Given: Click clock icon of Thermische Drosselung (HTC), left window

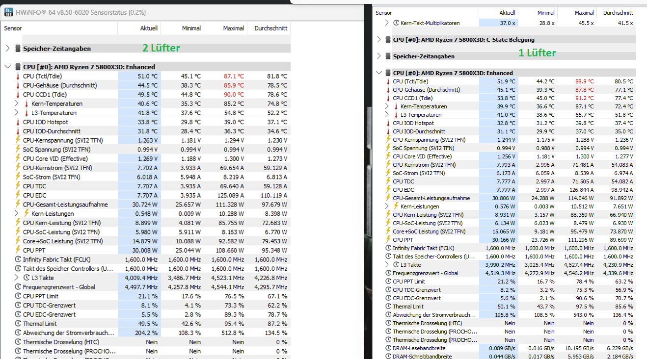Looking at the screenshot, I should [x=18, y=342].
